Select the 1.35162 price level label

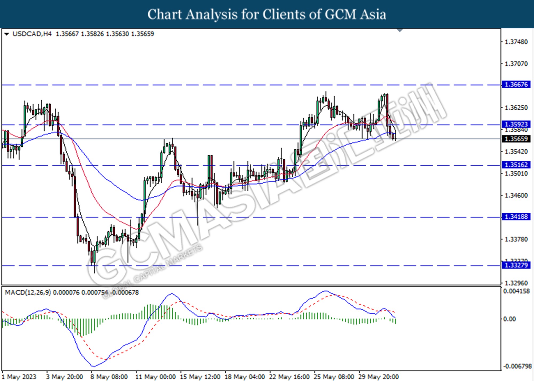point(516,165)
